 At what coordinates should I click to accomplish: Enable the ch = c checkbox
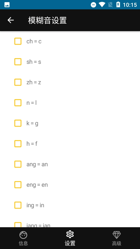tap(18, 41)
